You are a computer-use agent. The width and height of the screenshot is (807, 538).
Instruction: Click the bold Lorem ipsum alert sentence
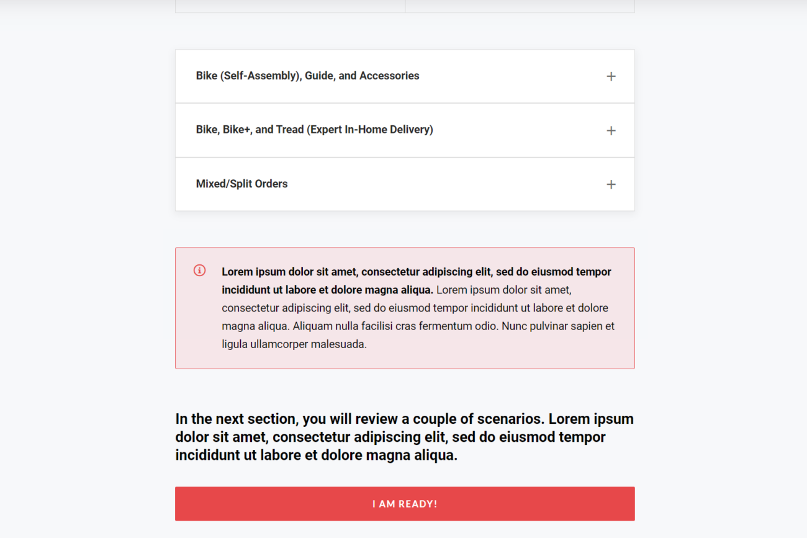tap(416, 272)
